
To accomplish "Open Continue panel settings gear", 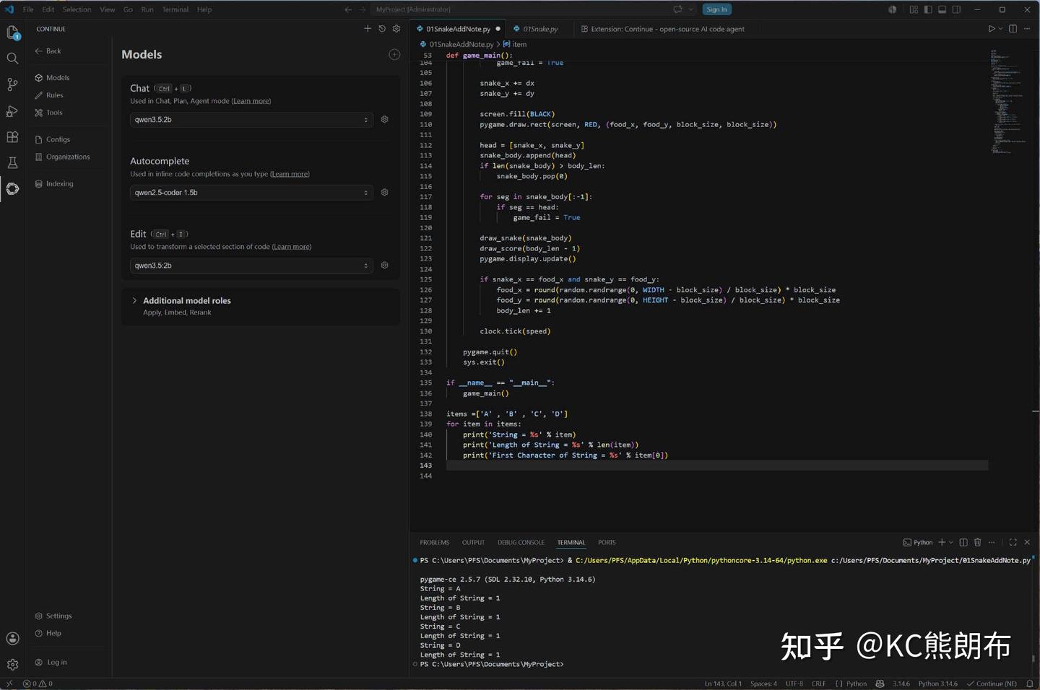I will 396,29.
